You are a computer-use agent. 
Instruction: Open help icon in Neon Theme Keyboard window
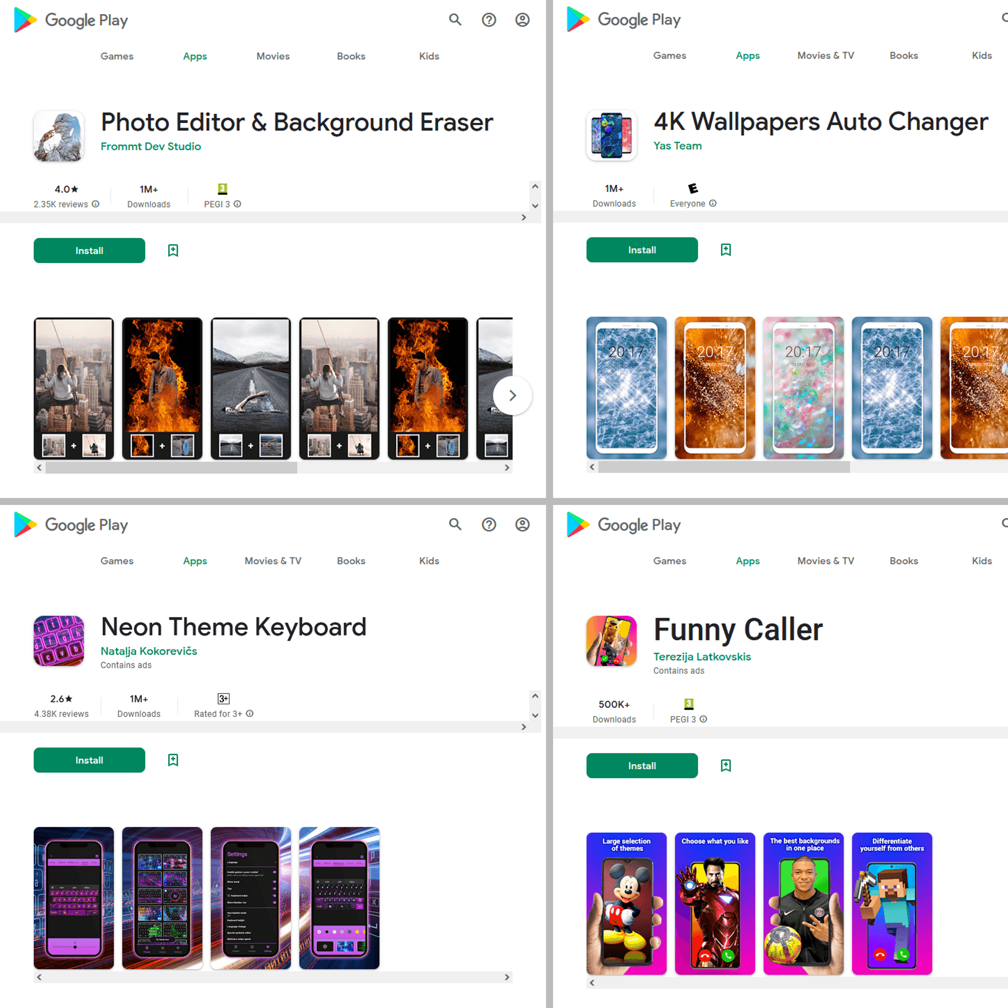click(489, 524)
